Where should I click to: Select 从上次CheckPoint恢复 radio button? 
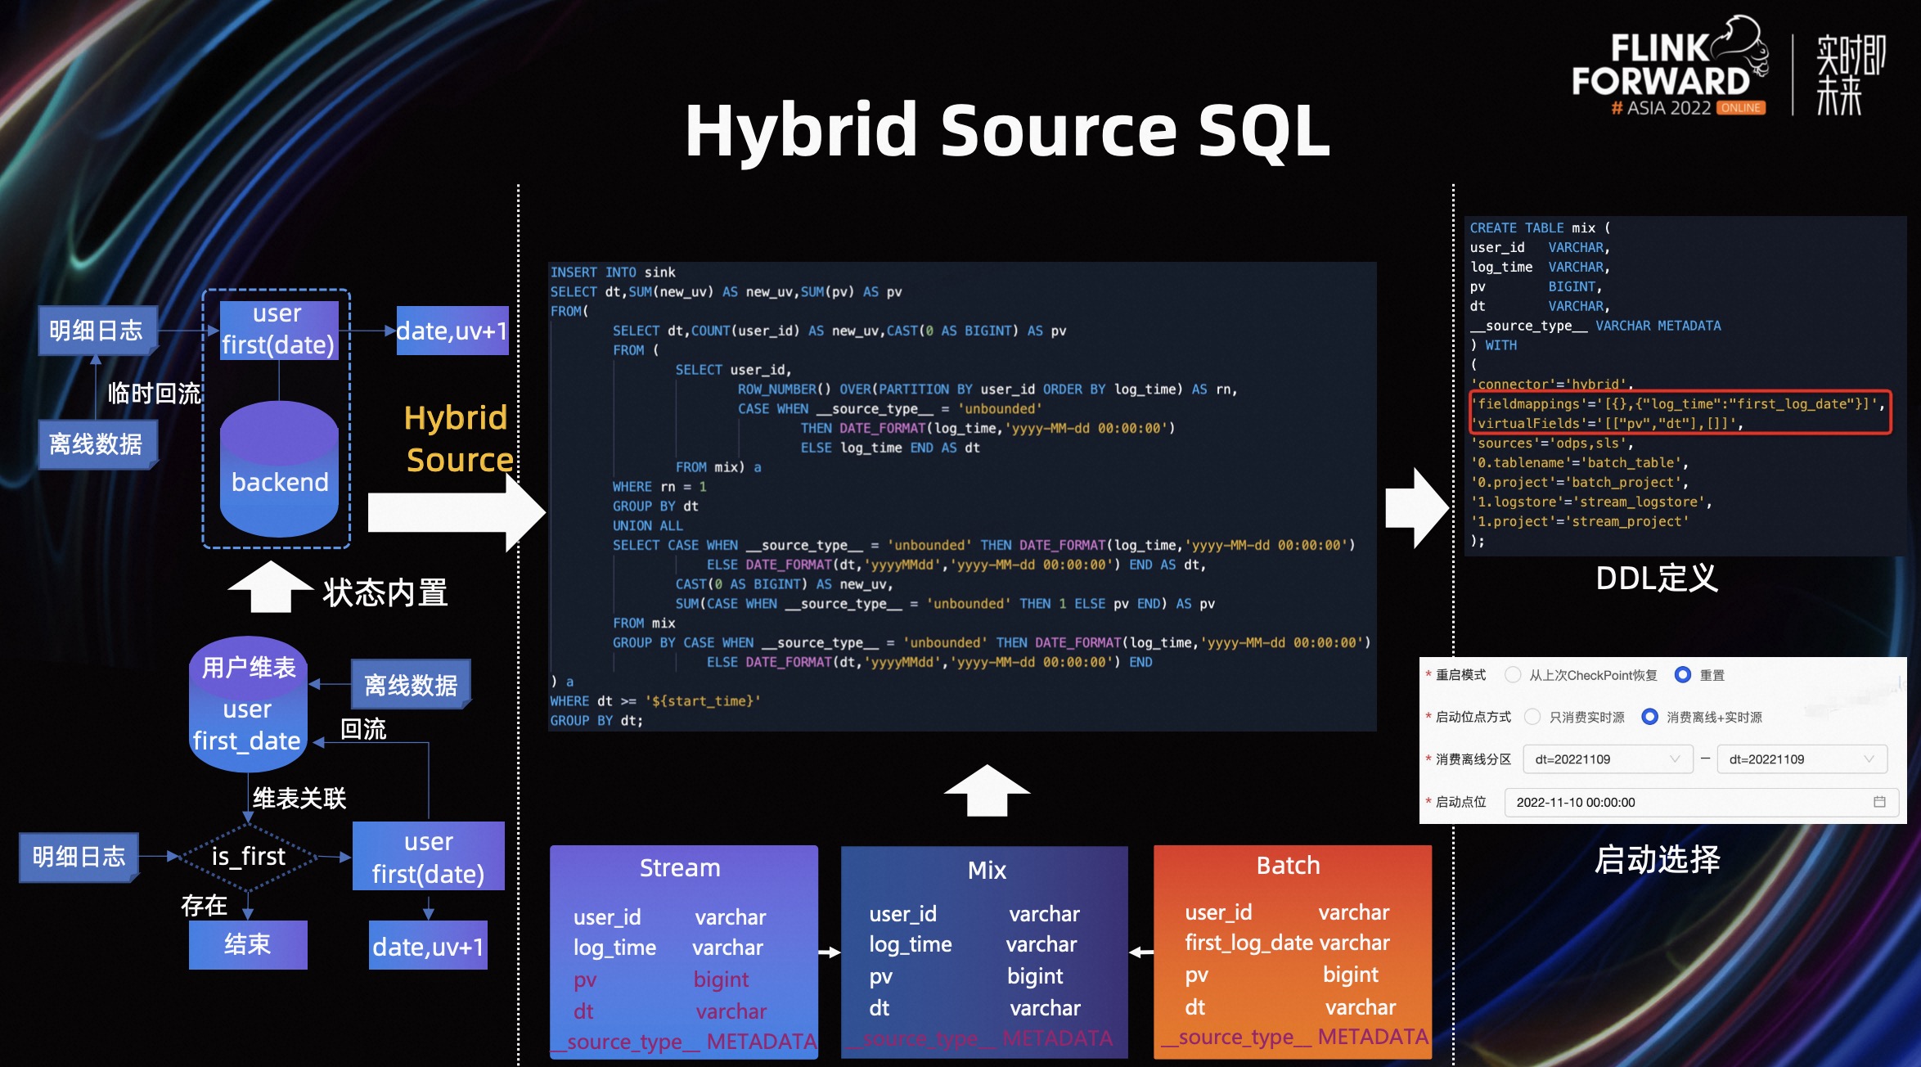coord(1514,675)
